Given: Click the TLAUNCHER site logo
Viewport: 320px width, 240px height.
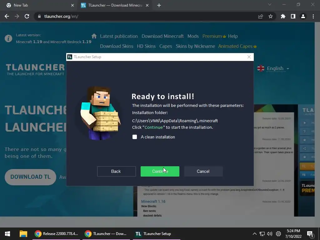Looking at the screenshot, I should (36, 70).
